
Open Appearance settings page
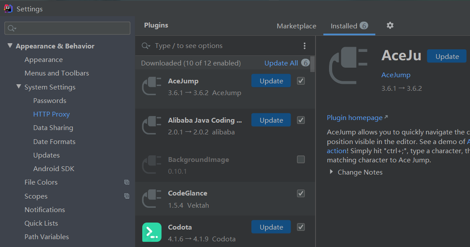pos(44,60)
